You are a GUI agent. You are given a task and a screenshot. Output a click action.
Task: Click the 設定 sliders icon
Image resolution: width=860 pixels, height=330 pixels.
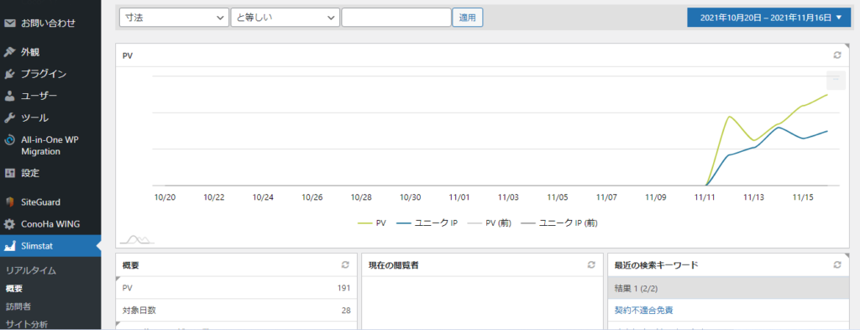pos(9,173)
